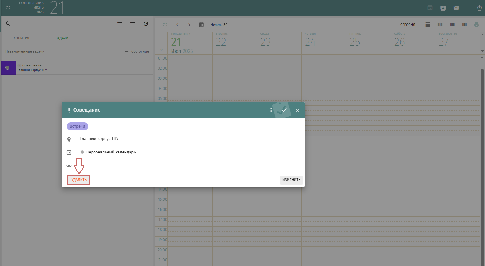Click the fullscreen expand icon in the top header
Viewport: 485px width, 266px height.
[x=9, y=8]
